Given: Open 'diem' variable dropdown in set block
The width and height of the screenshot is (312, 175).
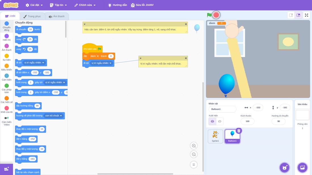Looking at the screenshot, I should click(94, 56).
